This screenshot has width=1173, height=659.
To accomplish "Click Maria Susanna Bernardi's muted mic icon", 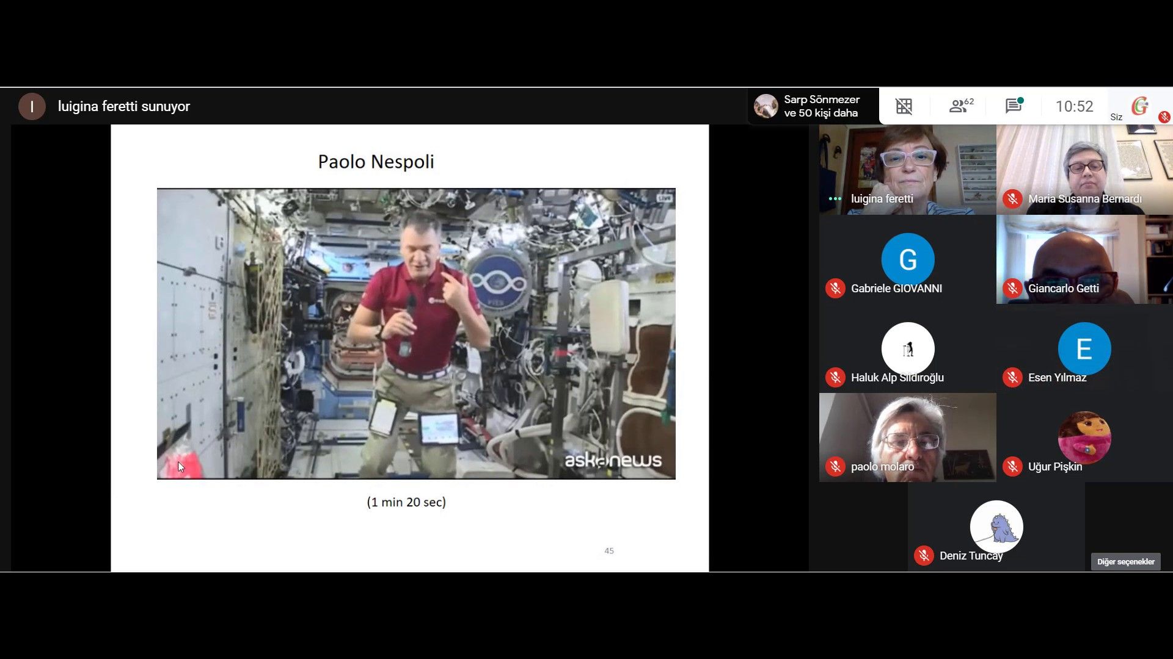I will [1012, 199].
